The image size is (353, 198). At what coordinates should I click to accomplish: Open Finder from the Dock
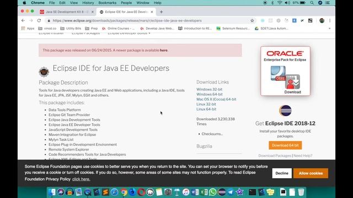52,192
